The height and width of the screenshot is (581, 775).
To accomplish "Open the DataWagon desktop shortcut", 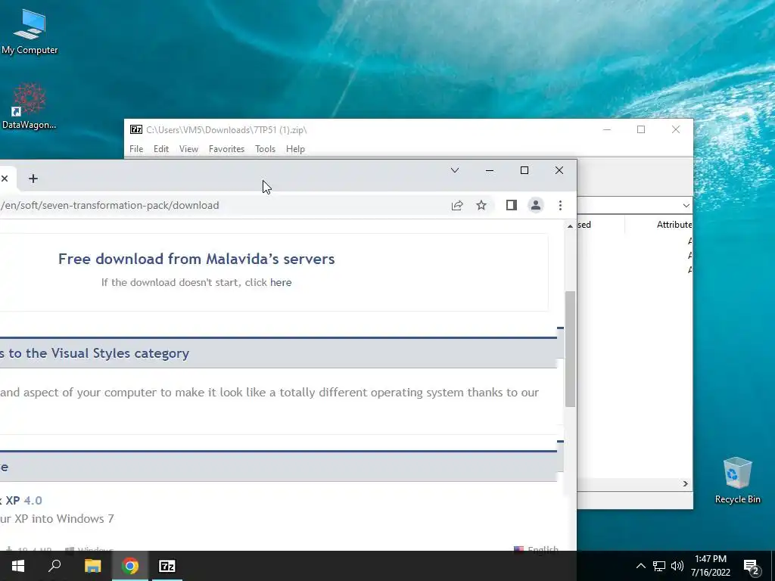I will [x=30, y=106].
